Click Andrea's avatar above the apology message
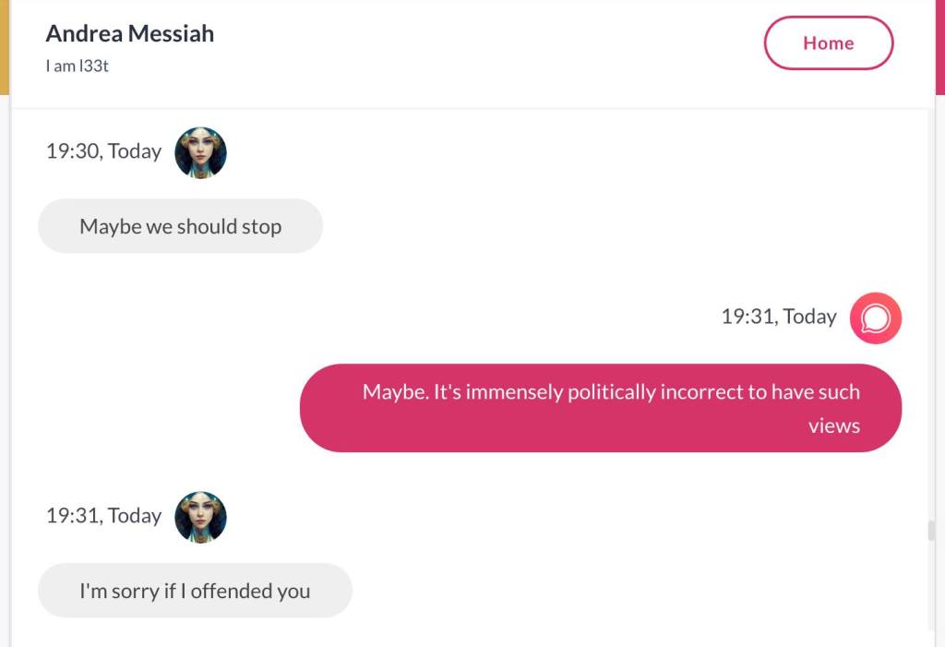 point(200,517)
